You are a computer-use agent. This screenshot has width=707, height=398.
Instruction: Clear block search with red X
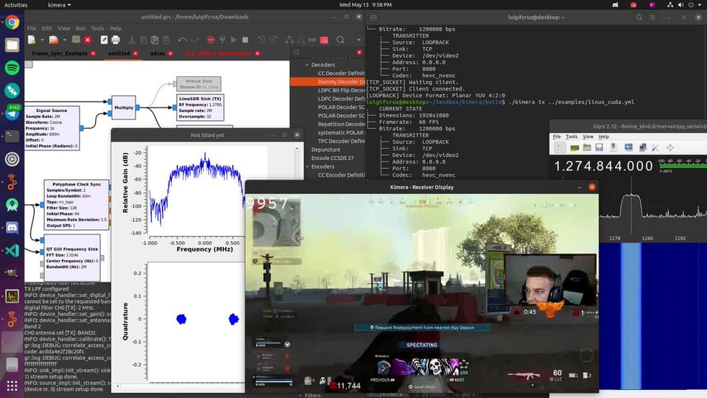click(x=359, y=52)
